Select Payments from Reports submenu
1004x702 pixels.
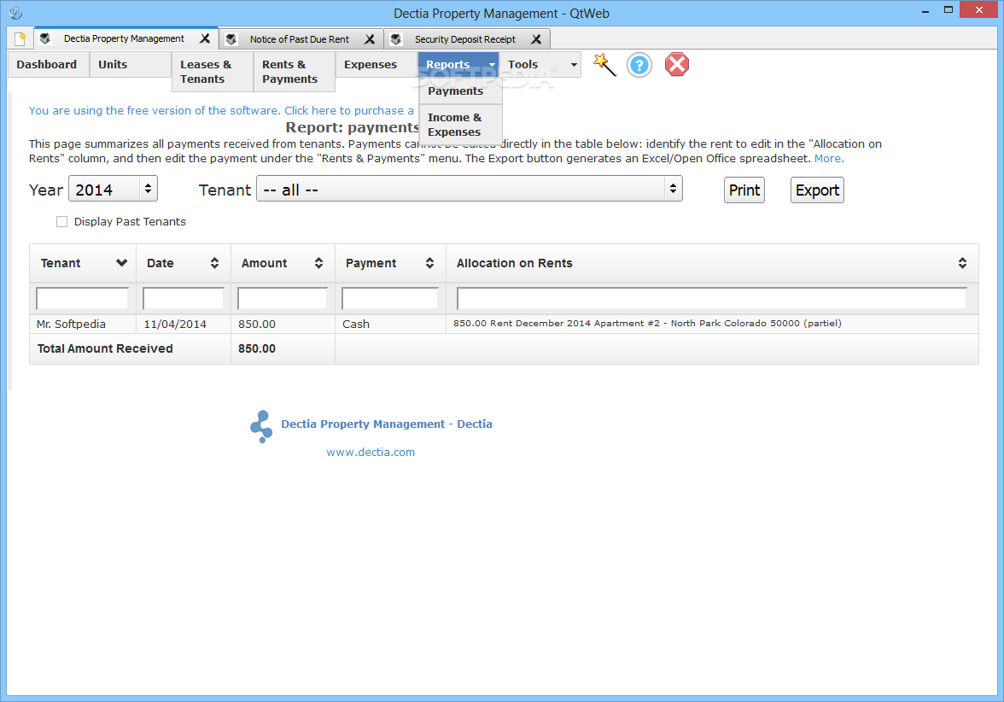click(460, 91)
